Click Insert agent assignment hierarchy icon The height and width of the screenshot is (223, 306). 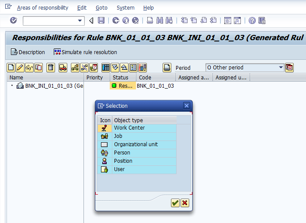[75, 68]
